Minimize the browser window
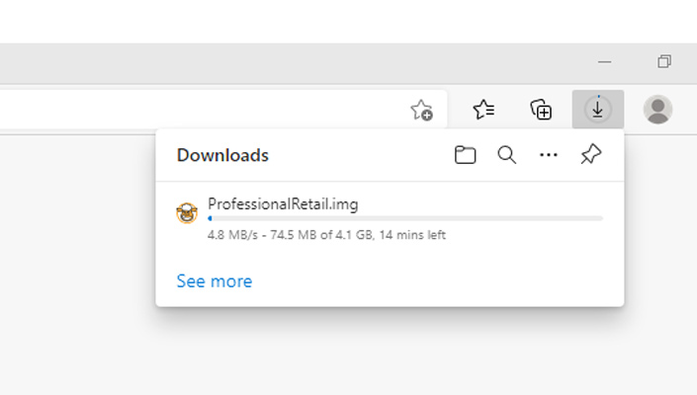 pyautogui.click(x=605, y=62)
